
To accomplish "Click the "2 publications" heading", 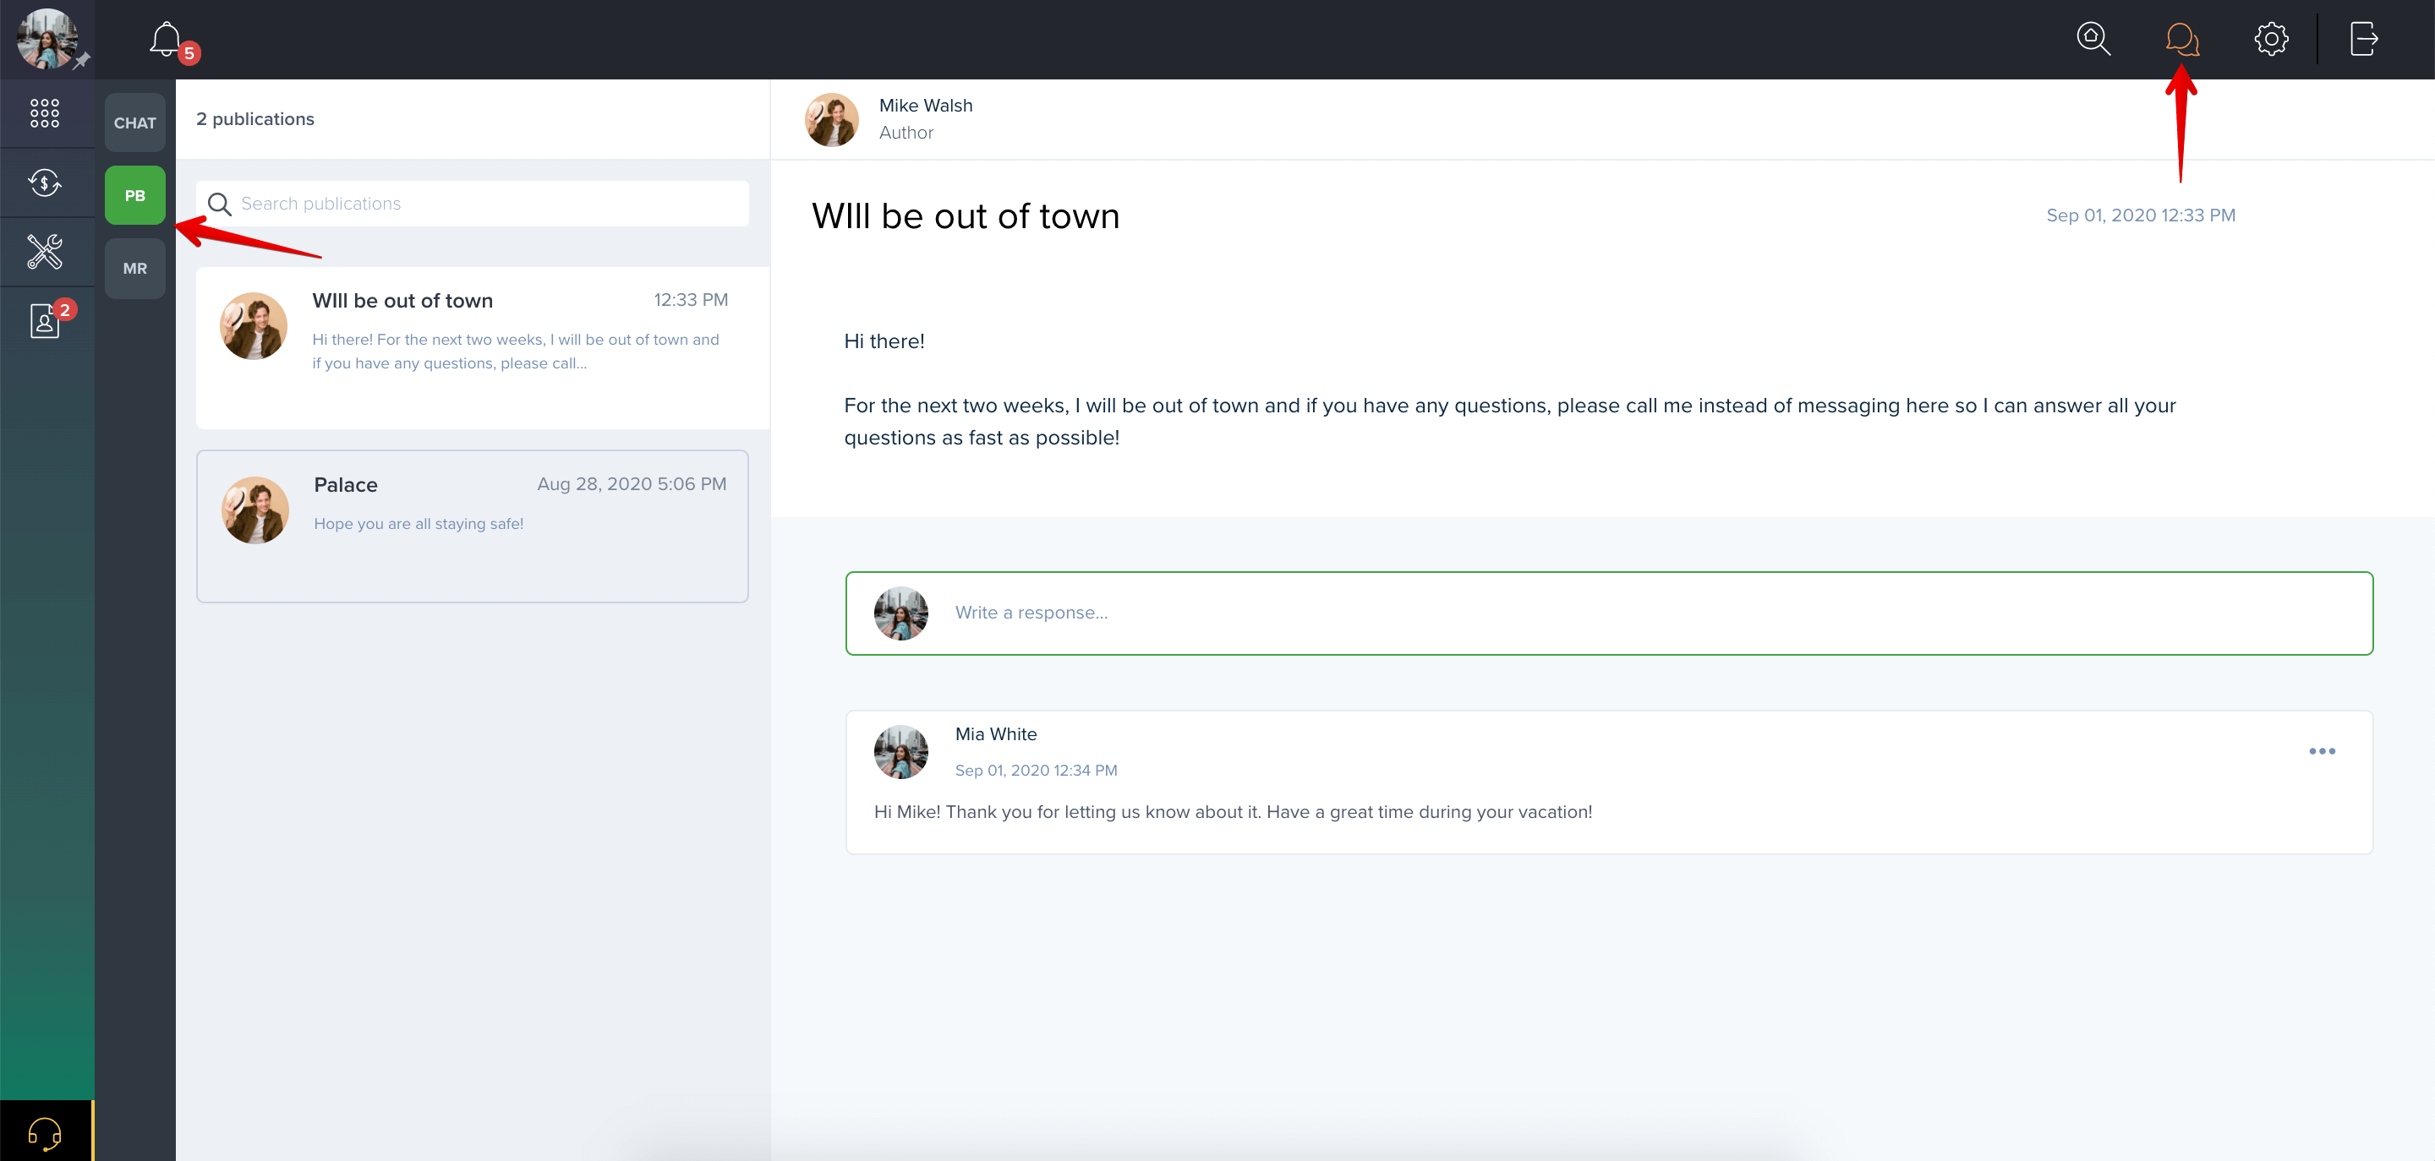I will point(255,119).
